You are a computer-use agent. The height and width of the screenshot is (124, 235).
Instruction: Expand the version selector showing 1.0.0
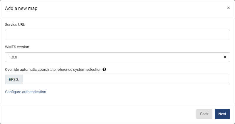click(117, 57)
